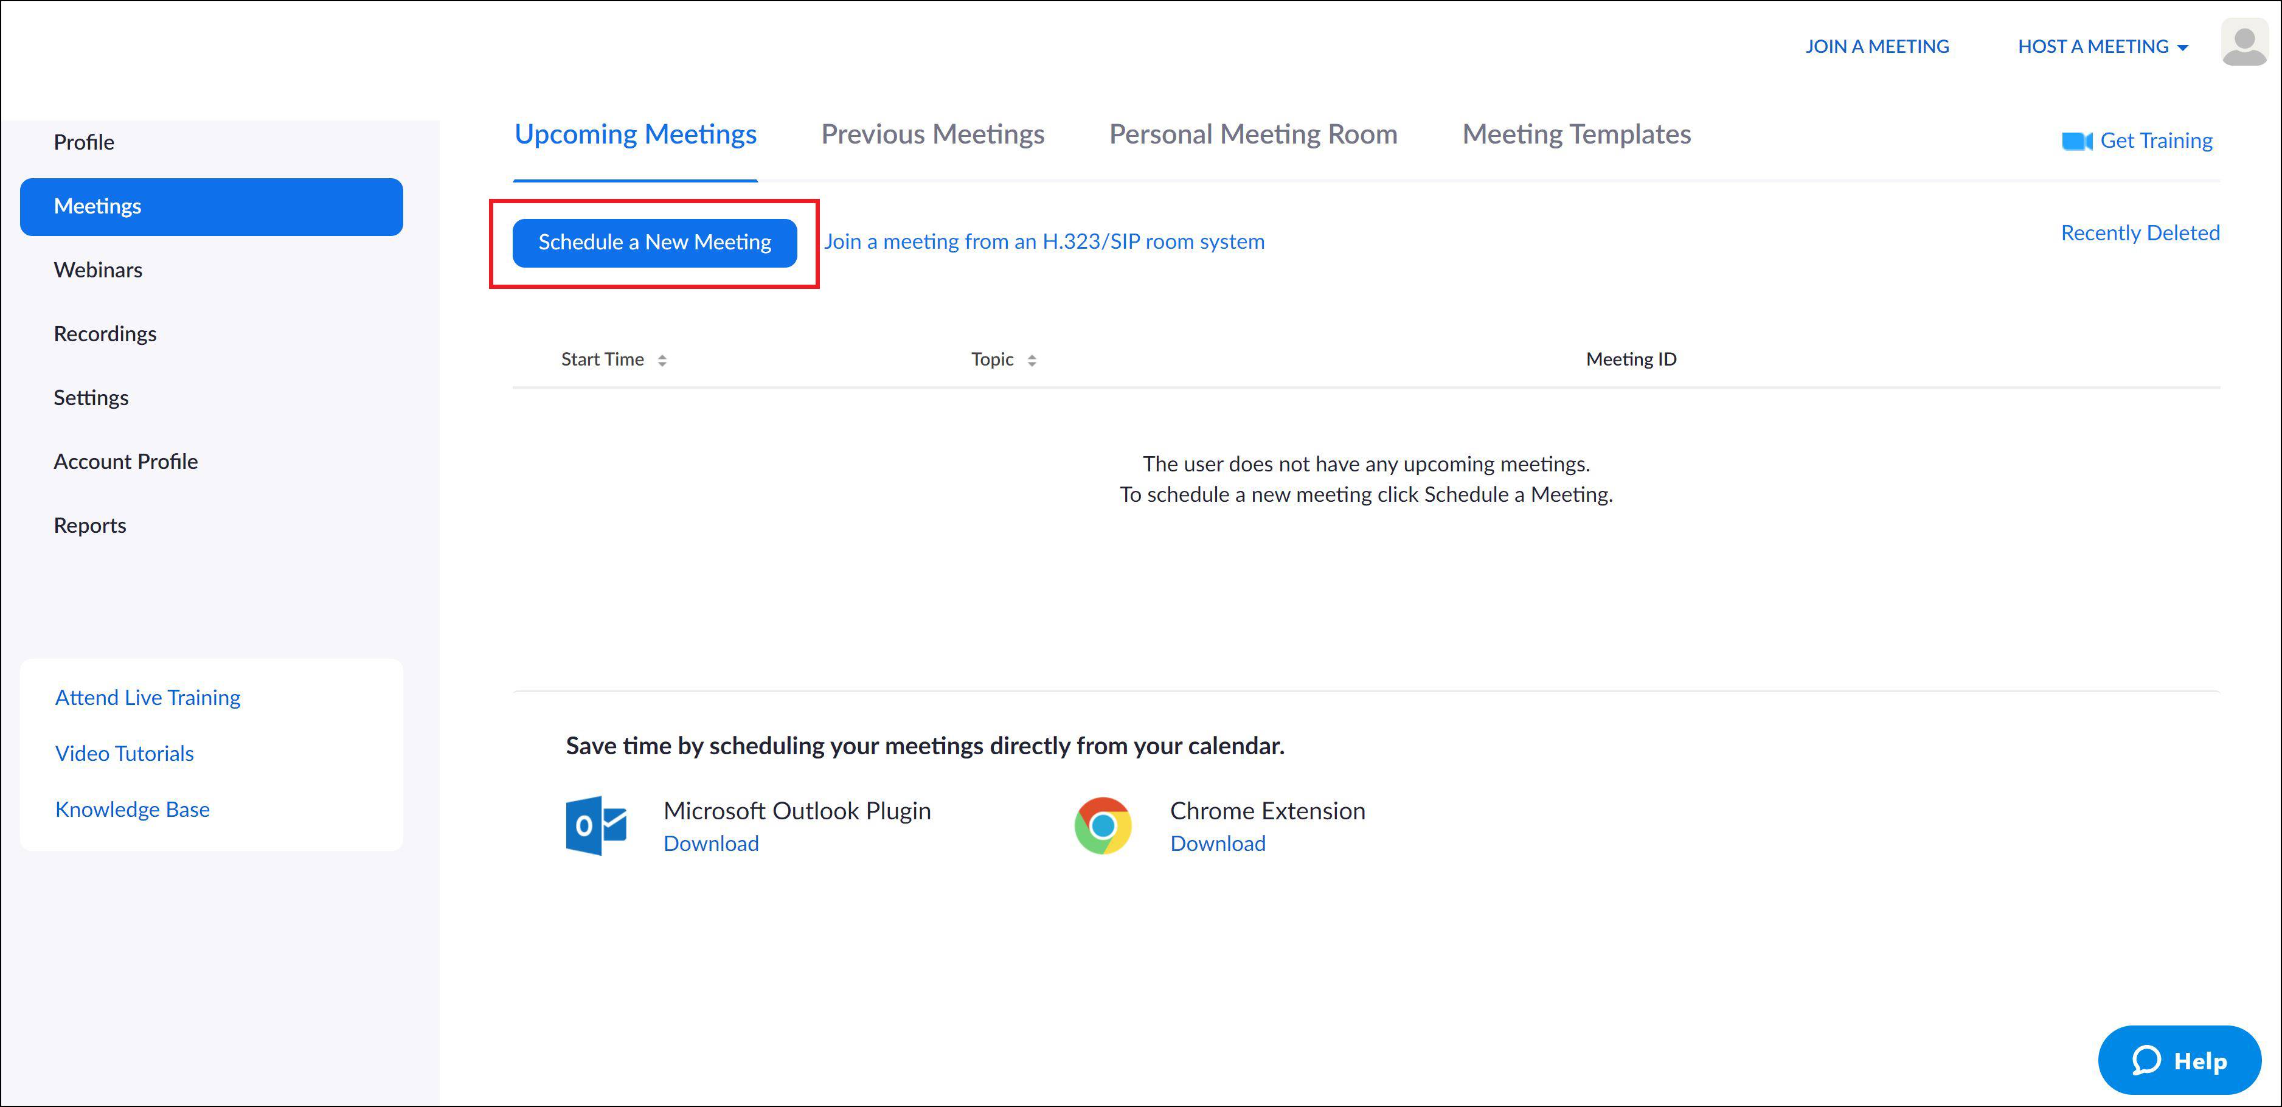Click the Microsoft Outlook Plugin icon
The height and width of the screenshot is (1107, 2282).
click(x=597, y=825)
